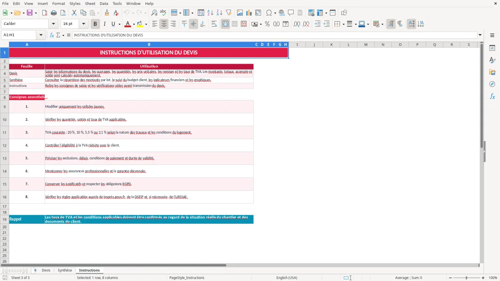Viewport: 500px width, 281px height.
Task: Click English (USA) in the status bar
Action: 287,278
